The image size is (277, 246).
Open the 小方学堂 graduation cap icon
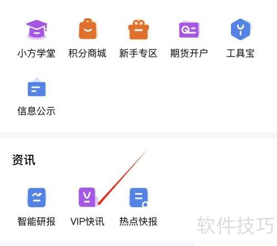pos(37,29)
